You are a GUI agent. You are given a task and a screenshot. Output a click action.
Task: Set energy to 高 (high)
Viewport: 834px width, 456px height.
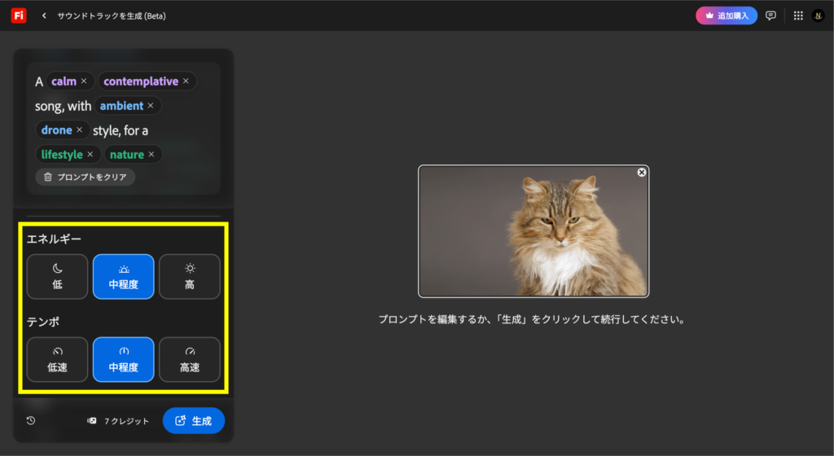tap(189, 277)
